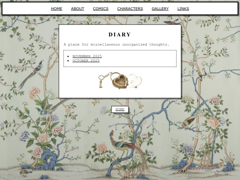
Task: Open the COMICS section
Action: (x=101, y=8)
